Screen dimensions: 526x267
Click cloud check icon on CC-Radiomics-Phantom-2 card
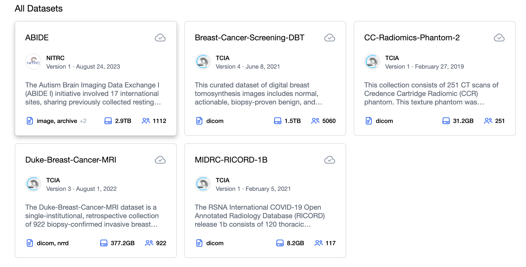(x=499, y=38)
